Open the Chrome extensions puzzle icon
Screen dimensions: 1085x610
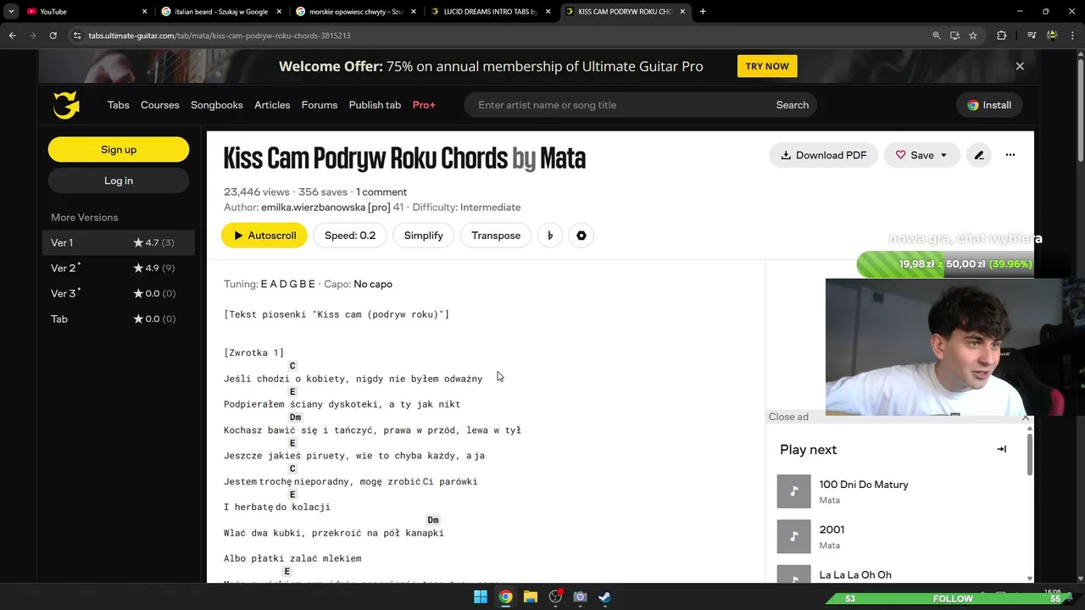point(1002,36)
